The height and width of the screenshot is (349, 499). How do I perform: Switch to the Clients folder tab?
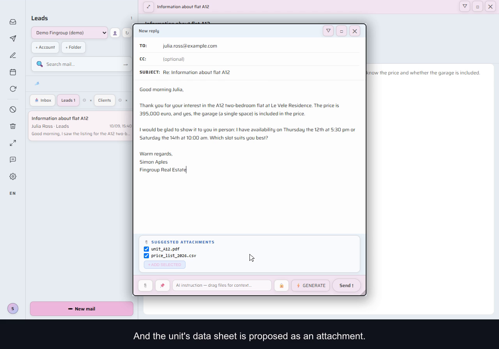pos(104,100)
